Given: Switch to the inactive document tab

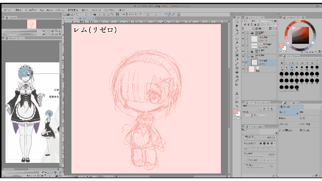Looking at the screenshot, I should tap(70, 18).
